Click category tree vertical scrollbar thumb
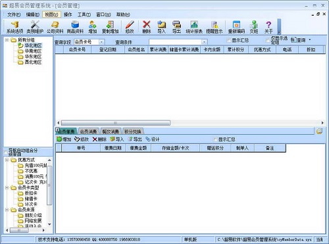 (x=49, y=185)
